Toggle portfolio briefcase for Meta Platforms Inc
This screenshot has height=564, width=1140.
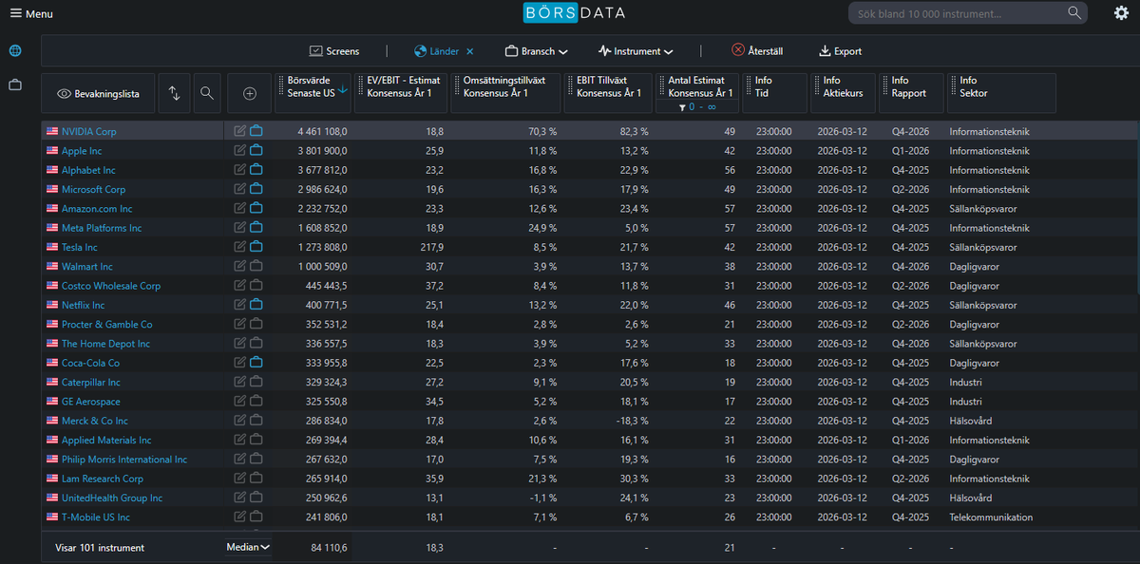click(x=256, y=228)
